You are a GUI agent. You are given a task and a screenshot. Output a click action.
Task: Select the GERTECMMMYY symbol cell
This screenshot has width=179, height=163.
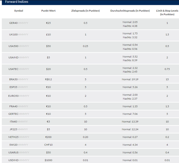pyautogui.click(x=18, y=114)
